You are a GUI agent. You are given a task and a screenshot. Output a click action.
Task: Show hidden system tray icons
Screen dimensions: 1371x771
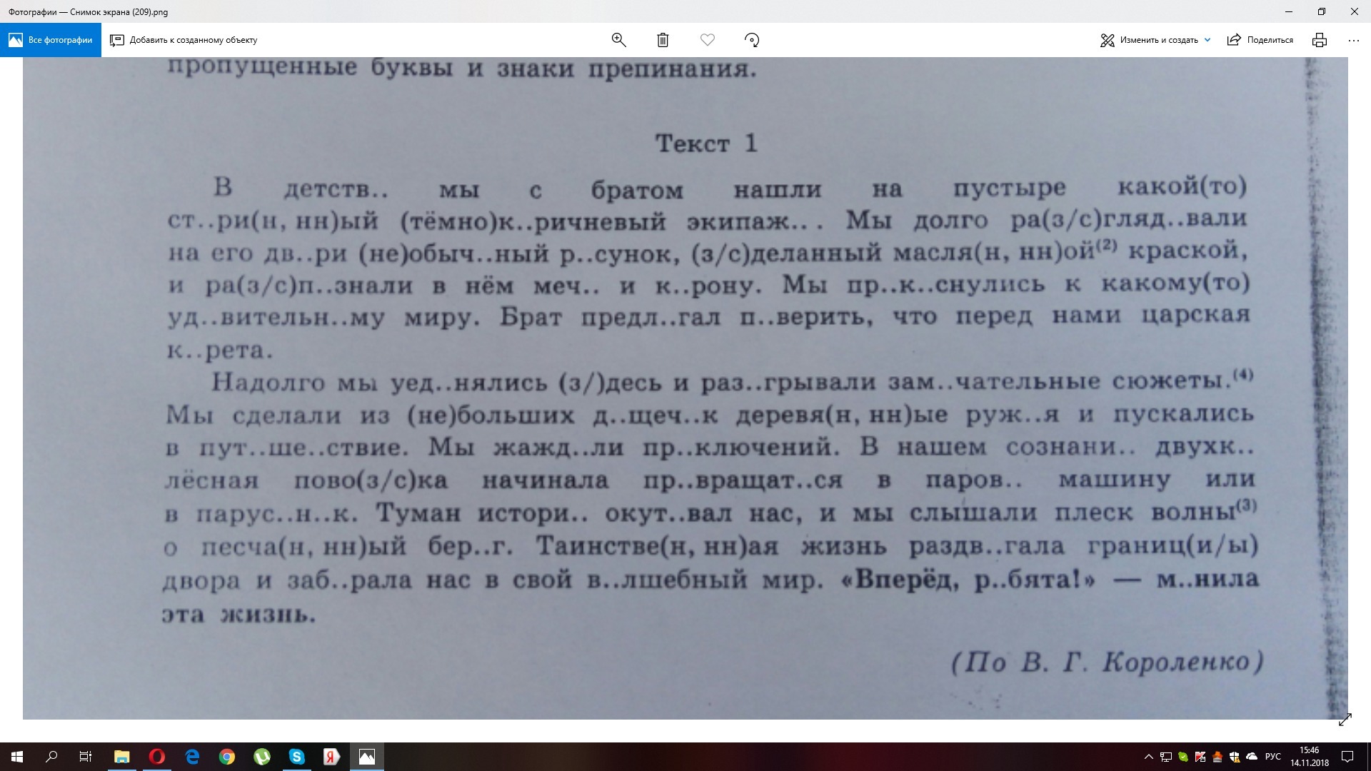1148,757
